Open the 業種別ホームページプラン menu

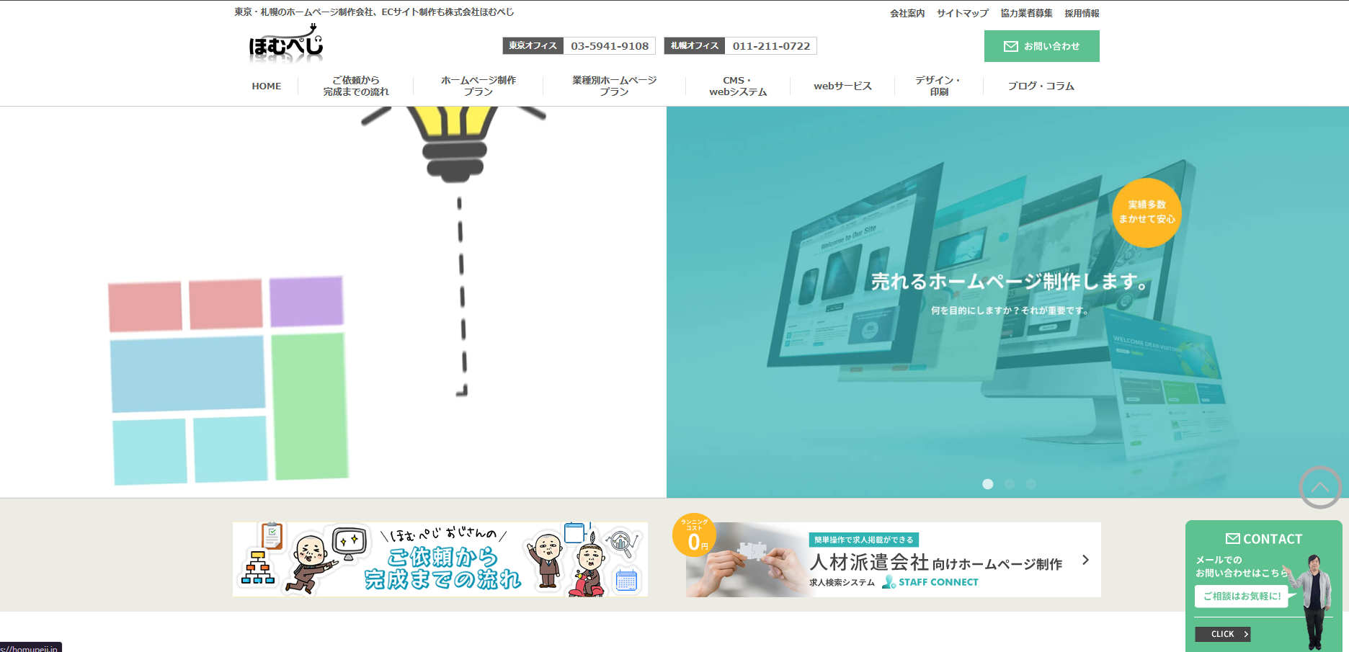614,86
